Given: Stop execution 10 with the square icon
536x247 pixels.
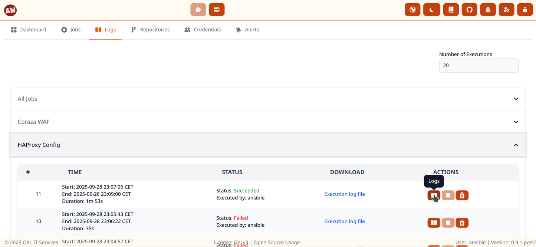Looking at the screenshot, I should (x=448, y=223).
